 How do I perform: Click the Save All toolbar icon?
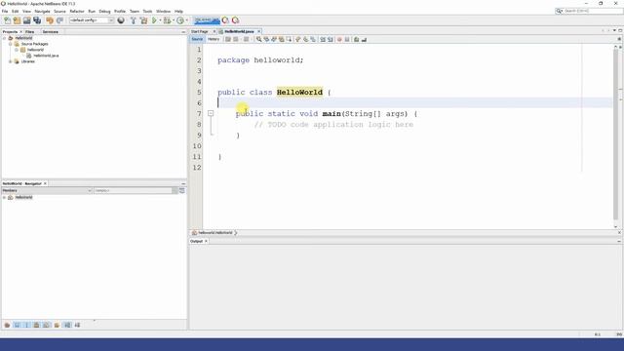[x=37, y=20]
